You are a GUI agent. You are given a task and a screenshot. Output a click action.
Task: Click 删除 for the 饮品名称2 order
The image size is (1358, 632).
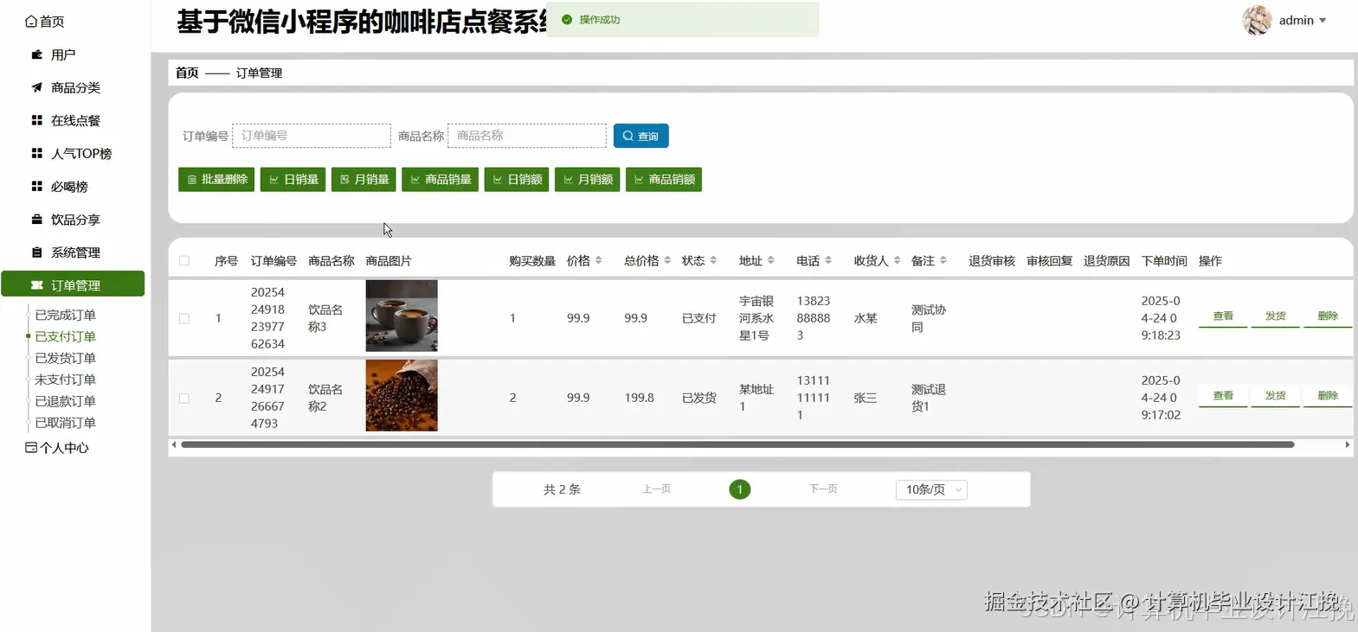click(1328, 396)
